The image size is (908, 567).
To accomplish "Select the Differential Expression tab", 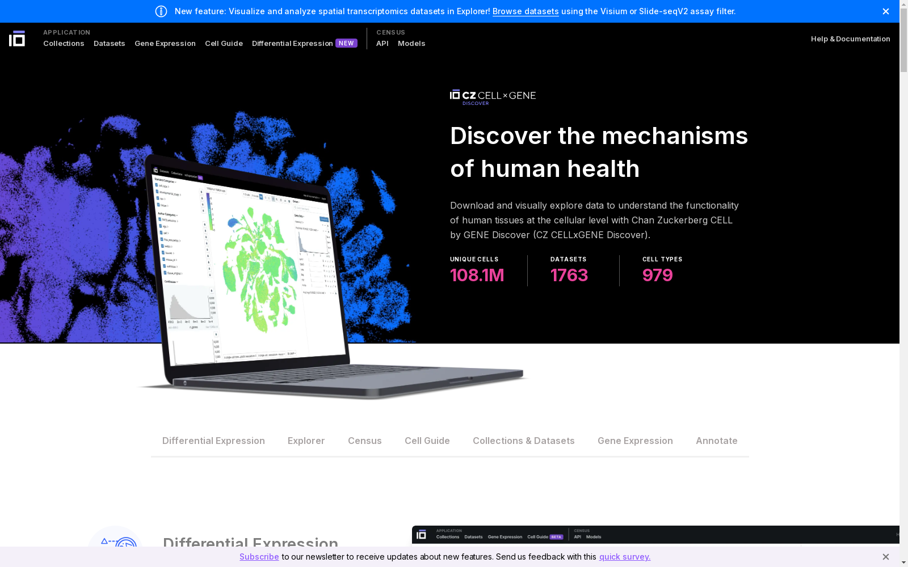I will [213, 441].
